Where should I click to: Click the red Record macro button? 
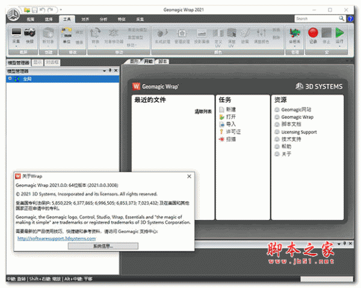(x=313, y=32)
